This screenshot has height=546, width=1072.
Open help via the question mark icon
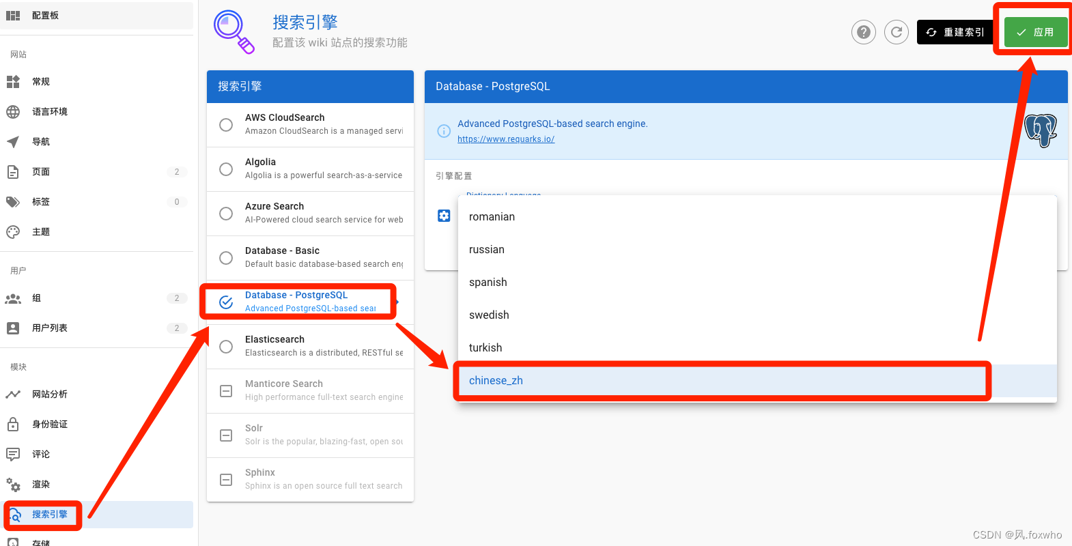864,32
